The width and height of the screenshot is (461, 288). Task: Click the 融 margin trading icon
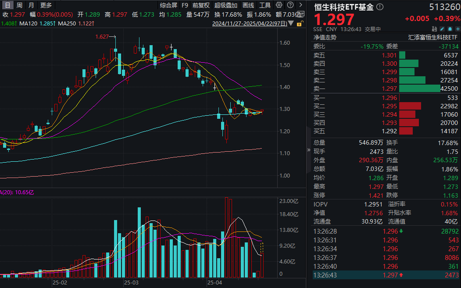tap(434, 28)
